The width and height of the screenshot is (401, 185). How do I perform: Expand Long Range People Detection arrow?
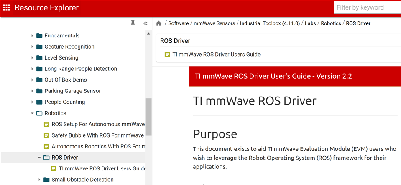tap(32, 69)
